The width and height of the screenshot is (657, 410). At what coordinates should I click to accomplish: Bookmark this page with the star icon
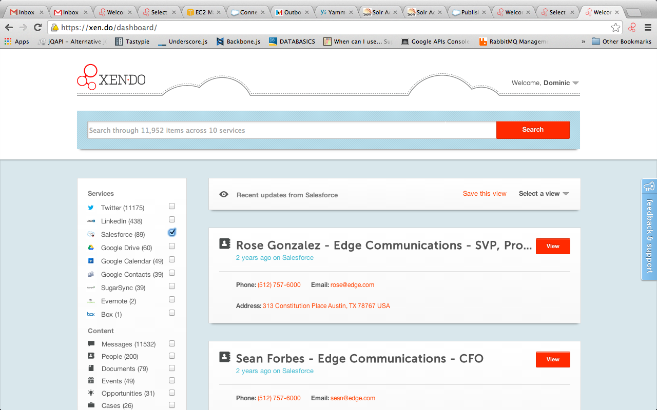[615, 28]
